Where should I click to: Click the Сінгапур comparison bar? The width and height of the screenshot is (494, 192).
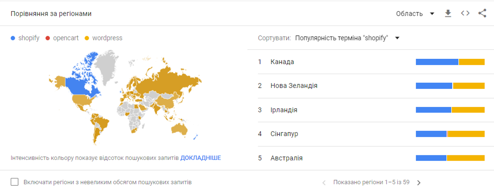(x=450, y=134)
